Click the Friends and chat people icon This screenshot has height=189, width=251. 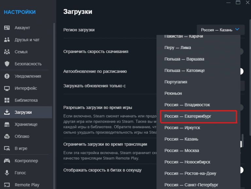pos(7,40)
